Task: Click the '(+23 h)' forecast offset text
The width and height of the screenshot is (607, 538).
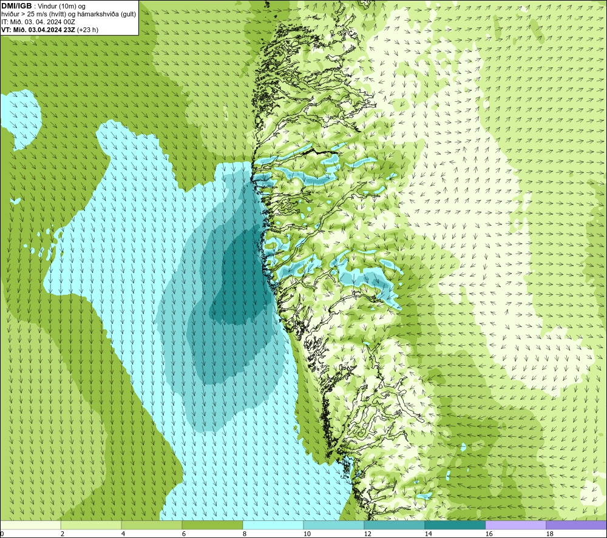Action: tap(88, 30)
